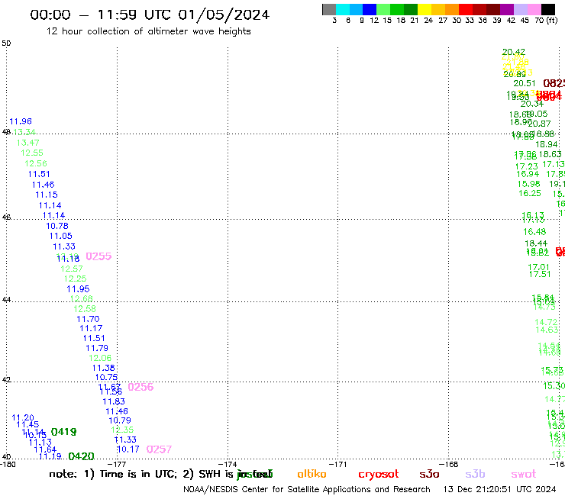Screen dimensions: 565x496
Task: Select the dark blue swatch in the color scale
Action: [370, 9]
